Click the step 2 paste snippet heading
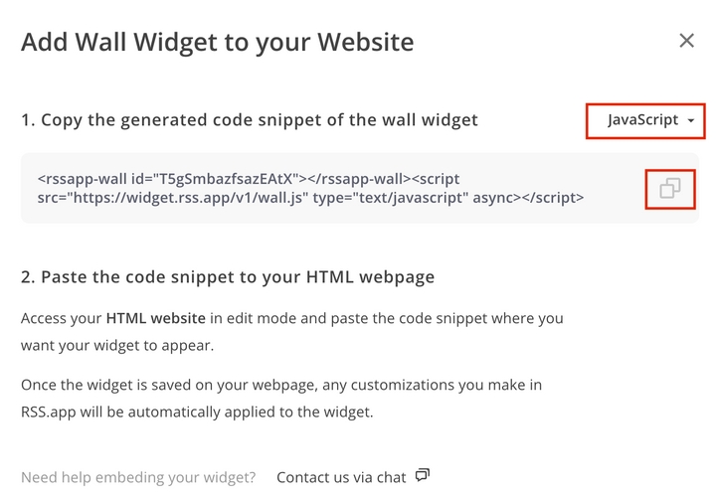The height and width of the screenshot is (501, 716). (x=228, y=277)
